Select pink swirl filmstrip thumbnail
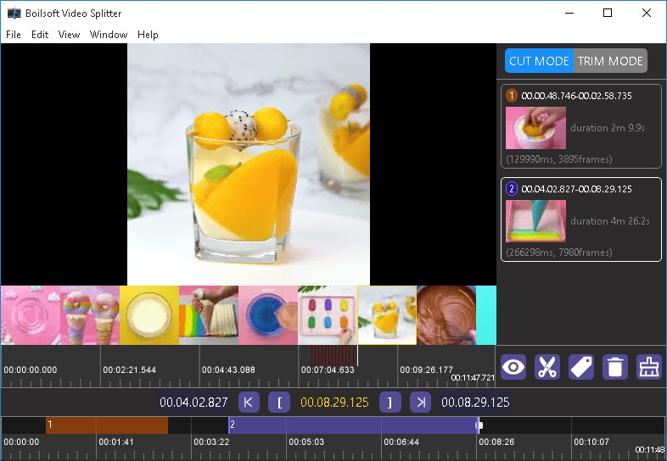Image resolution: width=667 pixels, height=461 pixels. [x=31, y=315]
